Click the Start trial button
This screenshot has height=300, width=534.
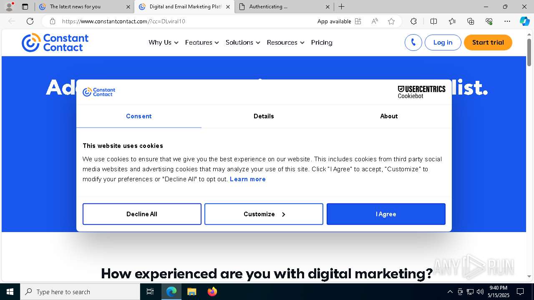(x=488, y=42)
